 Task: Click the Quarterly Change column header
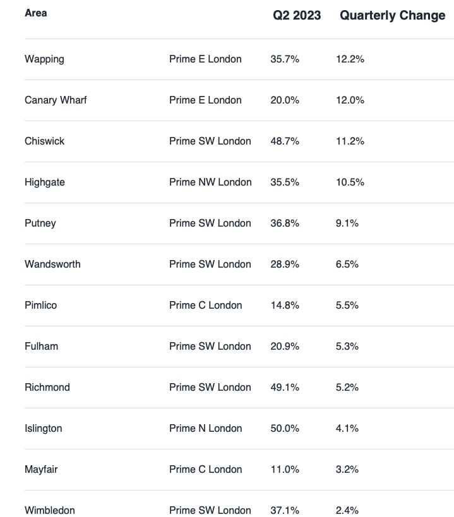(392, 16)
